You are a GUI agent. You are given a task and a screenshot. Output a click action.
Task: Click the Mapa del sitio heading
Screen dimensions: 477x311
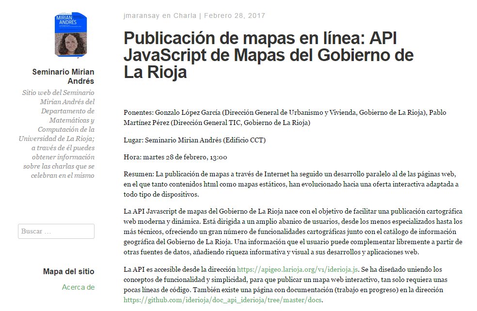pyautogui.click(x=69, y=271)
